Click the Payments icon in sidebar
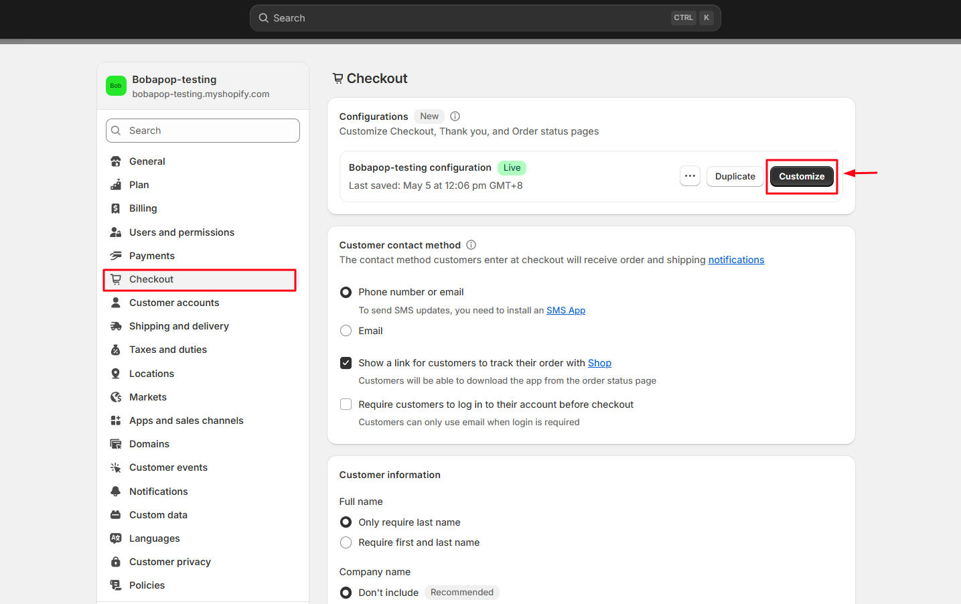Image resolution: width=961 pixels, height=604 pixels. (x=116, y=256)
